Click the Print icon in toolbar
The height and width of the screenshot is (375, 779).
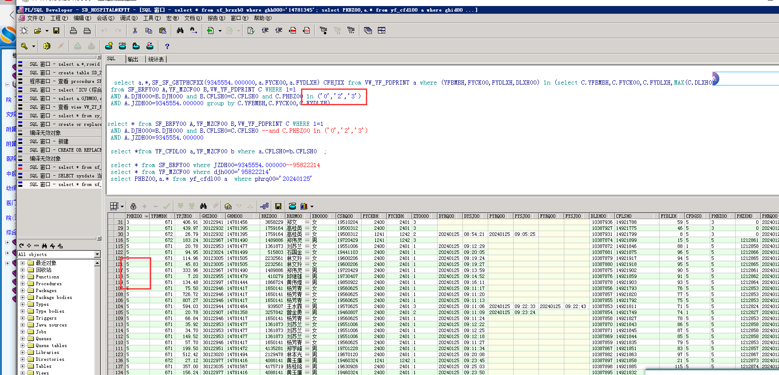[x=73, y=30]
